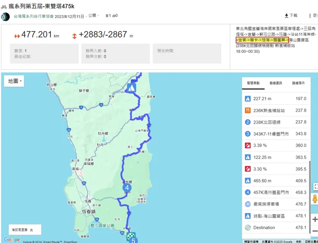Select the 465.60 m peak icon
The width and height of the screenshot is (318, 243).
pyautogui.click(x=248, y=181)
